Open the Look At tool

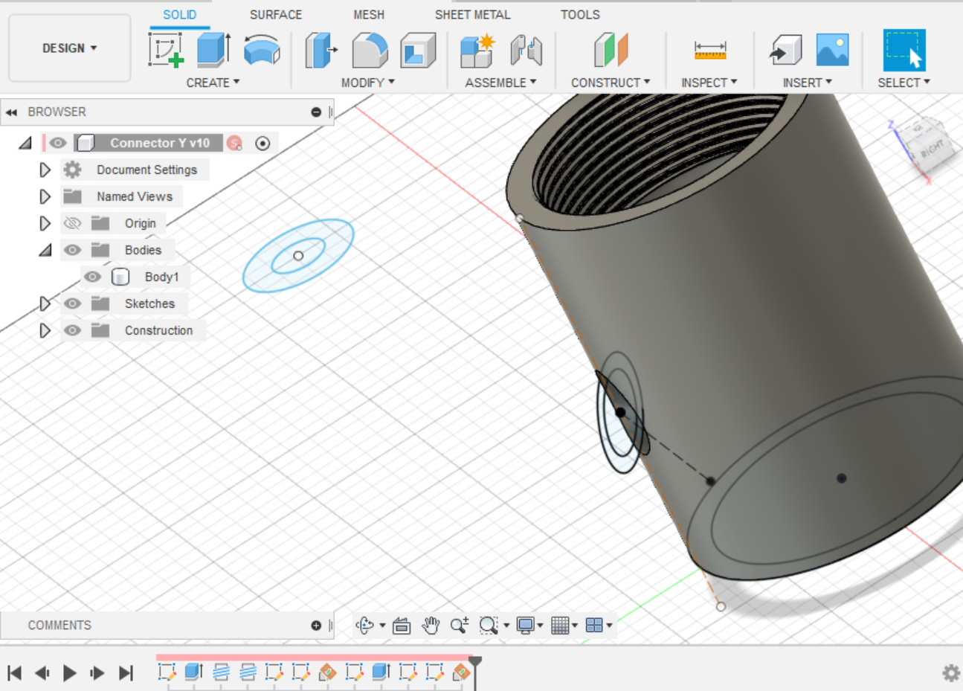click(x=401, y=626)
